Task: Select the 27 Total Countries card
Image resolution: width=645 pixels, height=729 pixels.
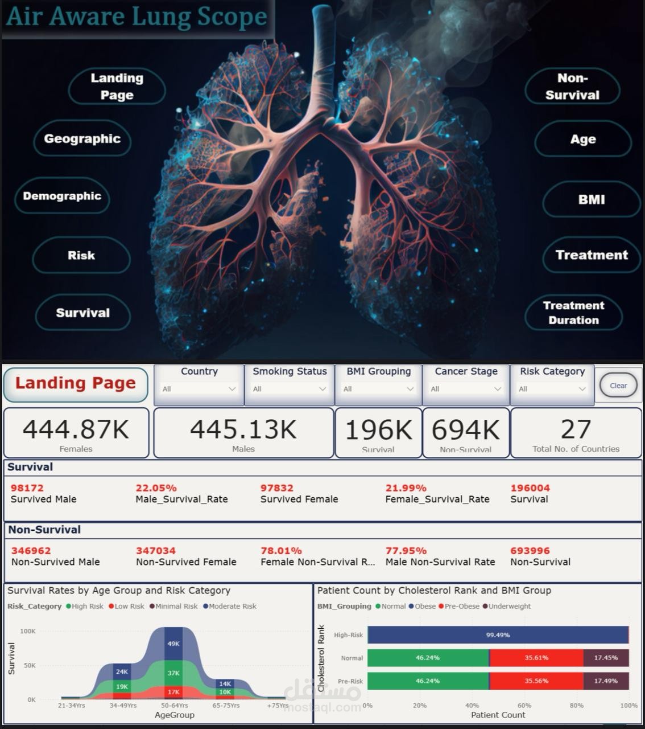Action: coord(576,433)
